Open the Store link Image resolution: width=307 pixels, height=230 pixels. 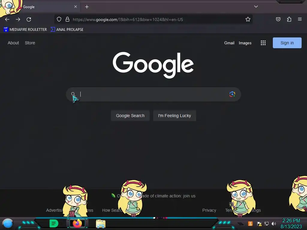pyautogui.click(x=30, y=43)
